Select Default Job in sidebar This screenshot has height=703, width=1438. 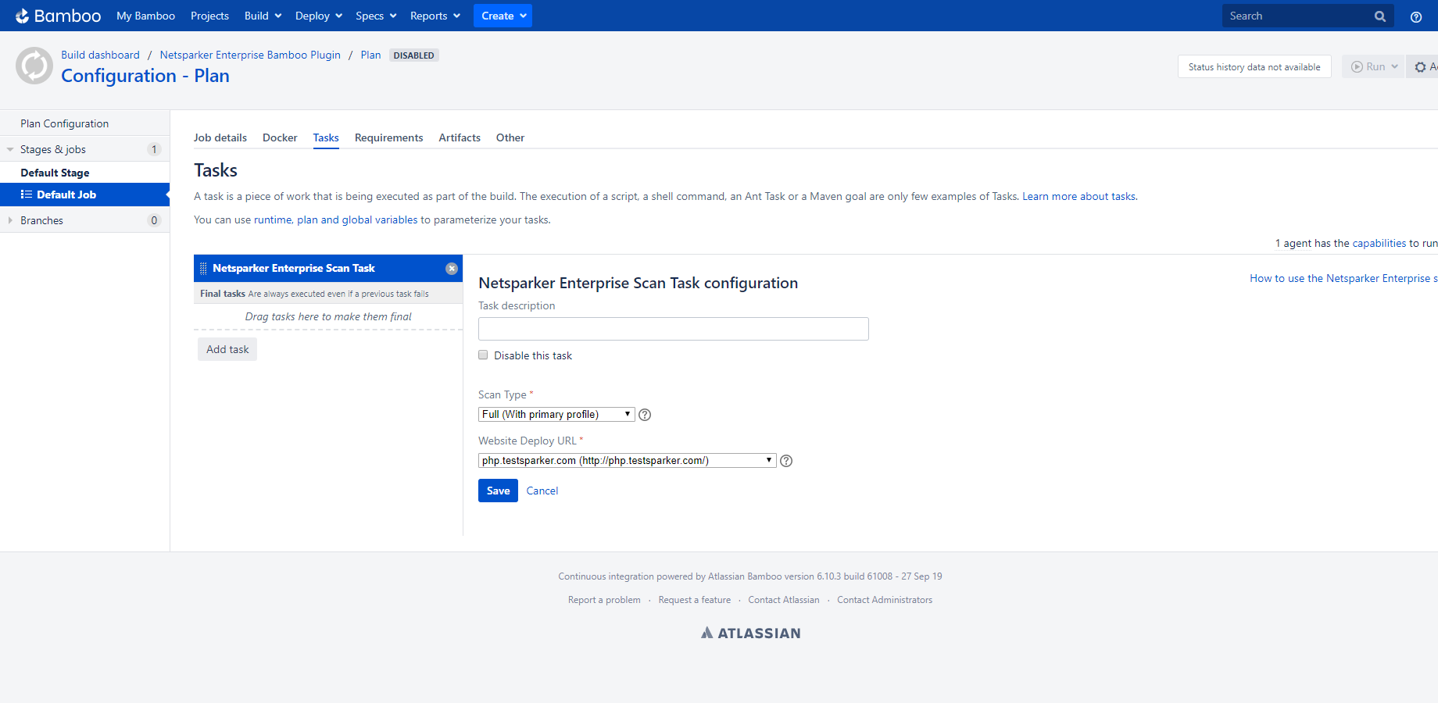point(84,194)
